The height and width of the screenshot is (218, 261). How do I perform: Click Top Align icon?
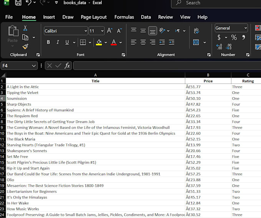pos(134,30)
